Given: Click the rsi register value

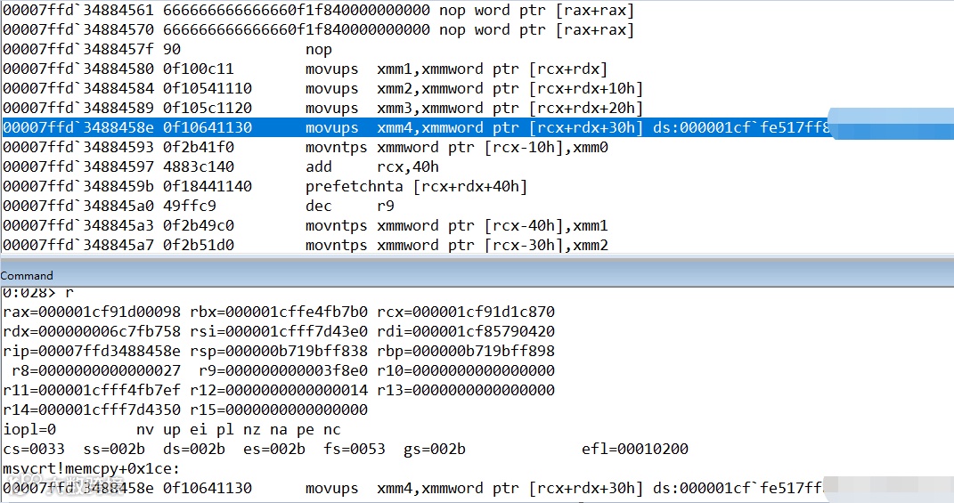Looking at the screenshot, I should (279, 331).
